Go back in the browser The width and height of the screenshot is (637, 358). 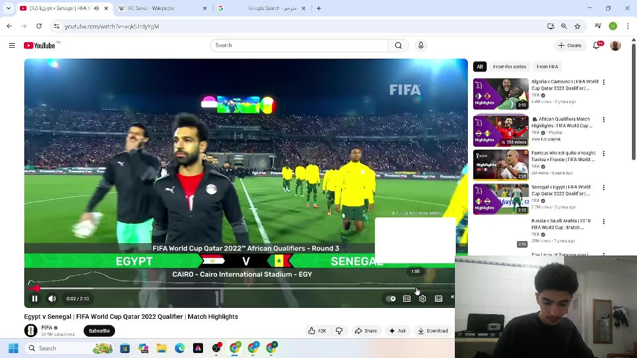pos(9,26)
